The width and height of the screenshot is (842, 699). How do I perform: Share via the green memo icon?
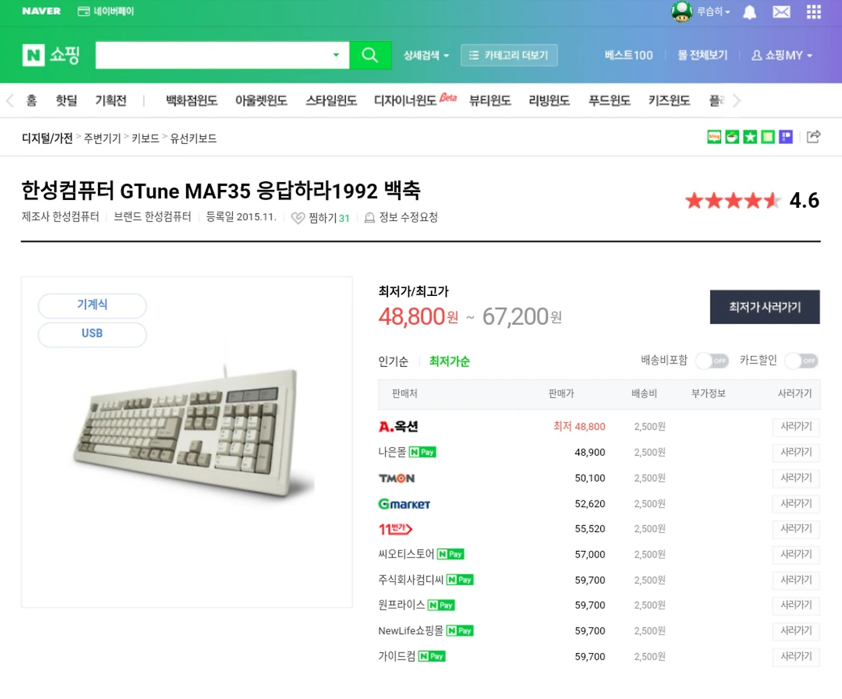tap(768, 137)
